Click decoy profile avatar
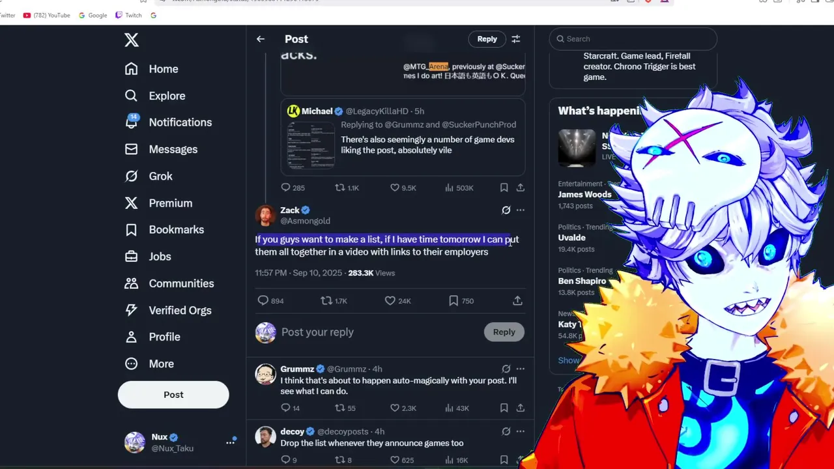This screenshot has height=469, width=834. [x=265, y=437]
